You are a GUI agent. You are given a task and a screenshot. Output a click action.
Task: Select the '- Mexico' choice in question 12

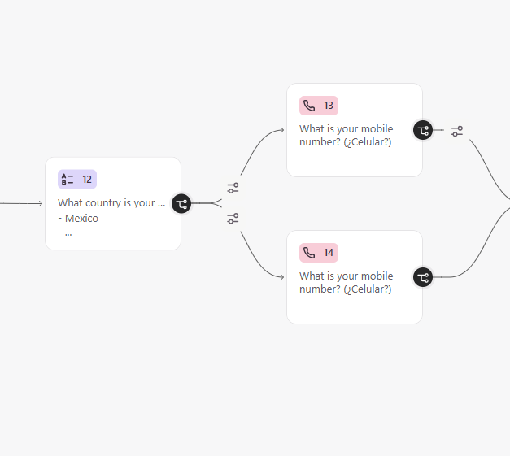(78, 218)
